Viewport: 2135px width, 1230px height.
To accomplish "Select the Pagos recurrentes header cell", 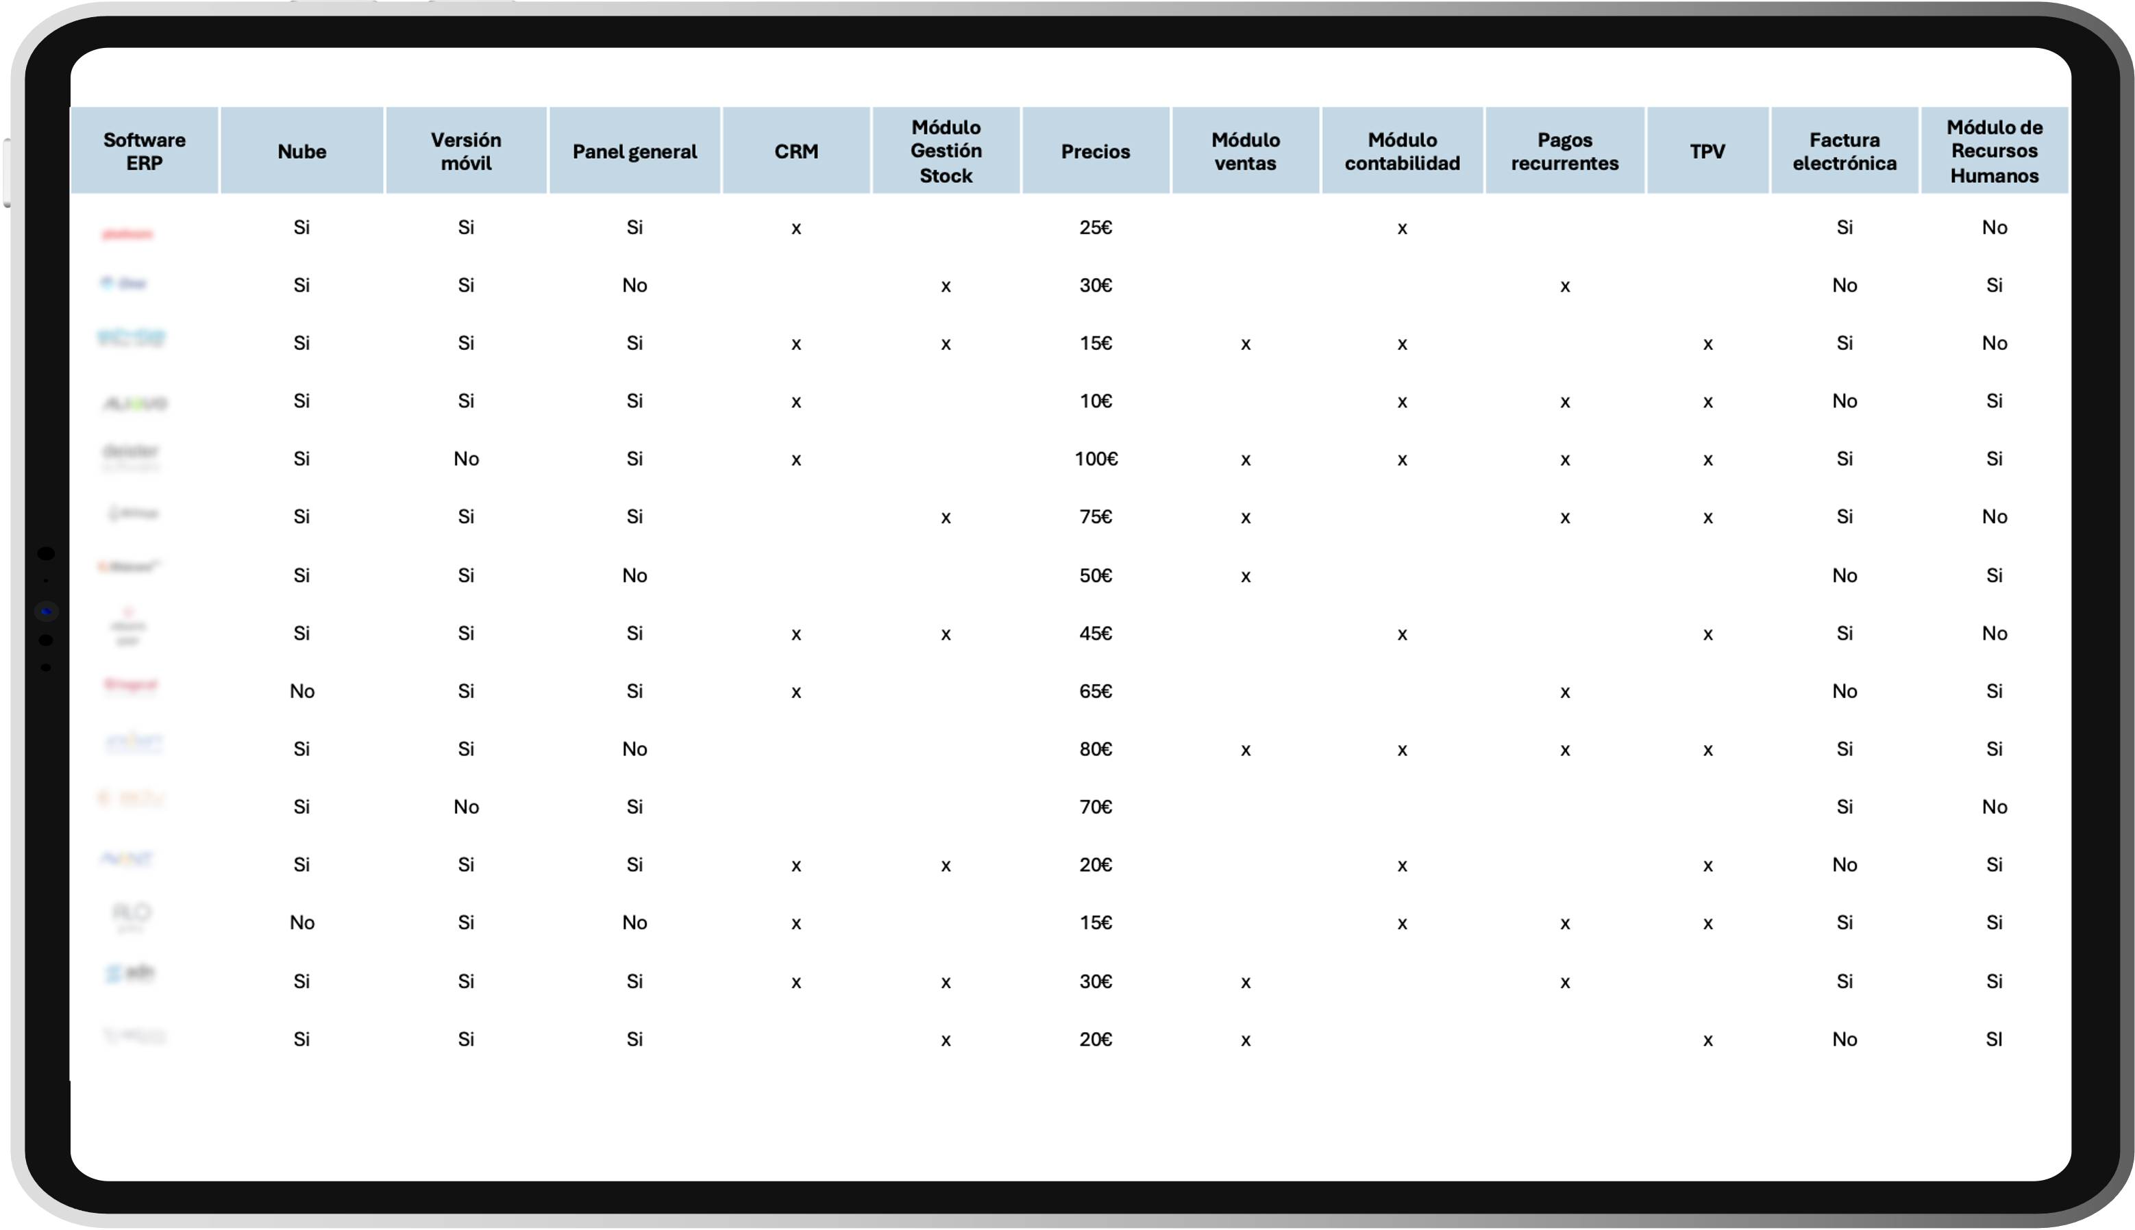I will click(1564, 151).
